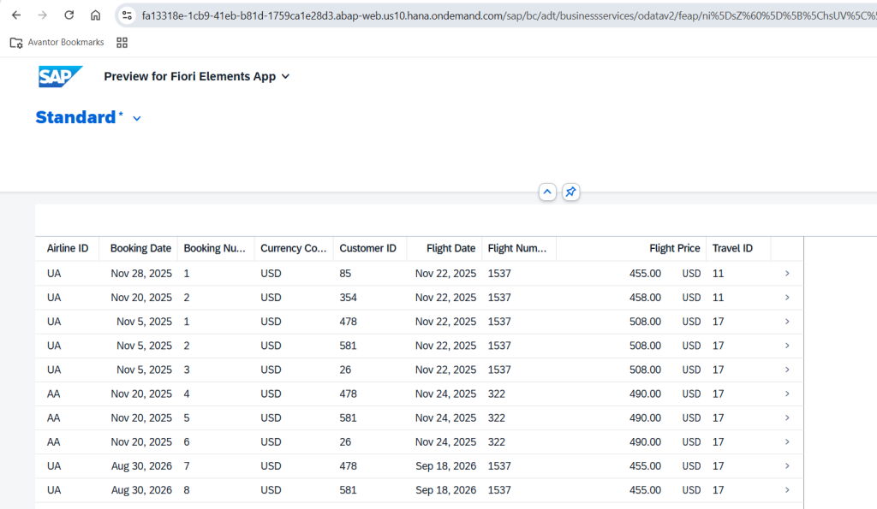877x509 pixels.
Task: Select booking date cell Nov 28, 2025
Action: [x=141, y=274]
